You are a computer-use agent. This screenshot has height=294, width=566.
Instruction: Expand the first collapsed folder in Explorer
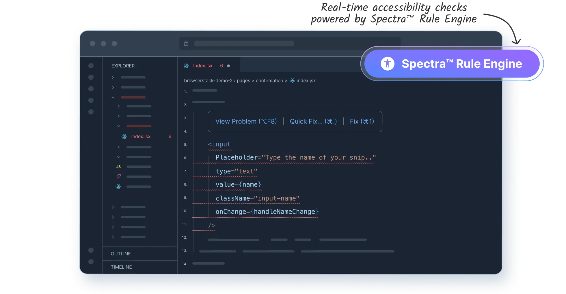(113, 77)
